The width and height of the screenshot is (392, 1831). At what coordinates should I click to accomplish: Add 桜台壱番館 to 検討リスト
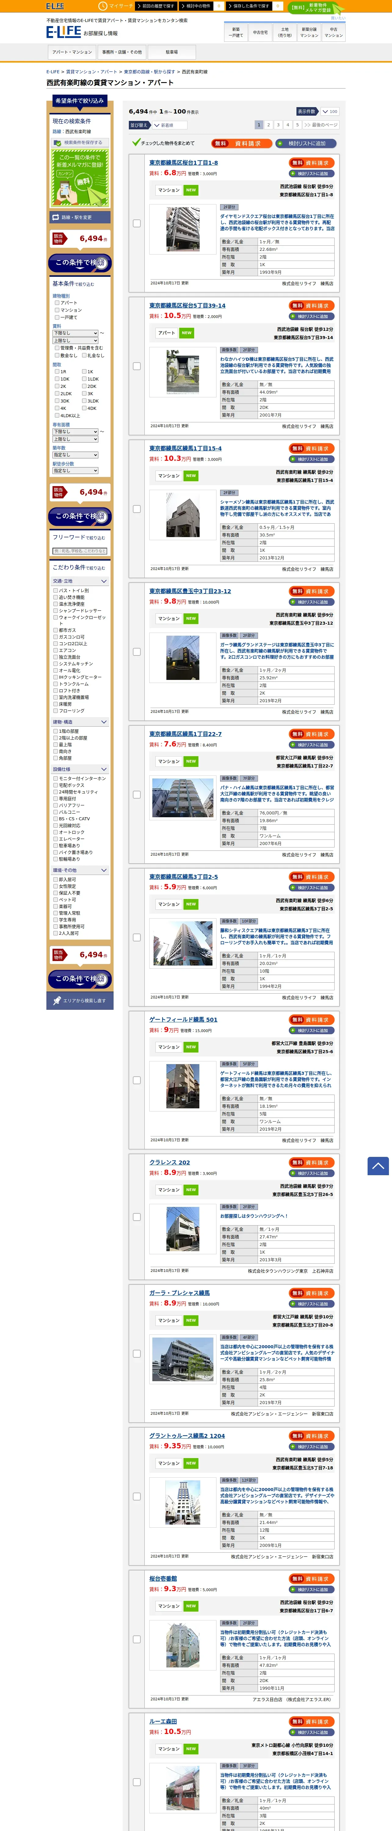312,1589
